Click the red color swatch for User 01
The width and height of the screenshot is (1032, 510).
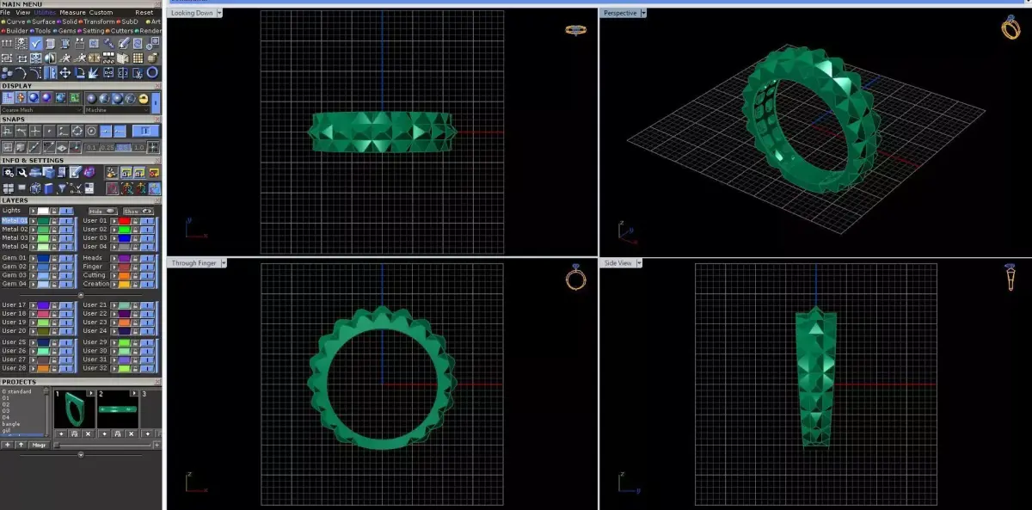click(x=125, y=220)
